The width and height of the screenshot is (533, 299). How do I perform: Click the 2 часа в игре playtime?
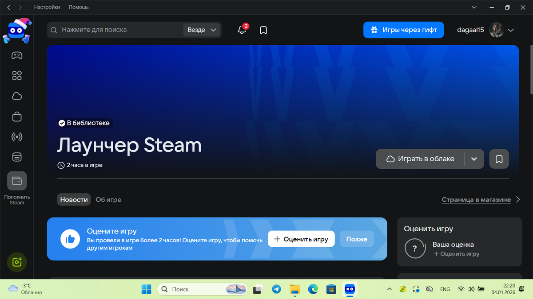tap(80, 165)
